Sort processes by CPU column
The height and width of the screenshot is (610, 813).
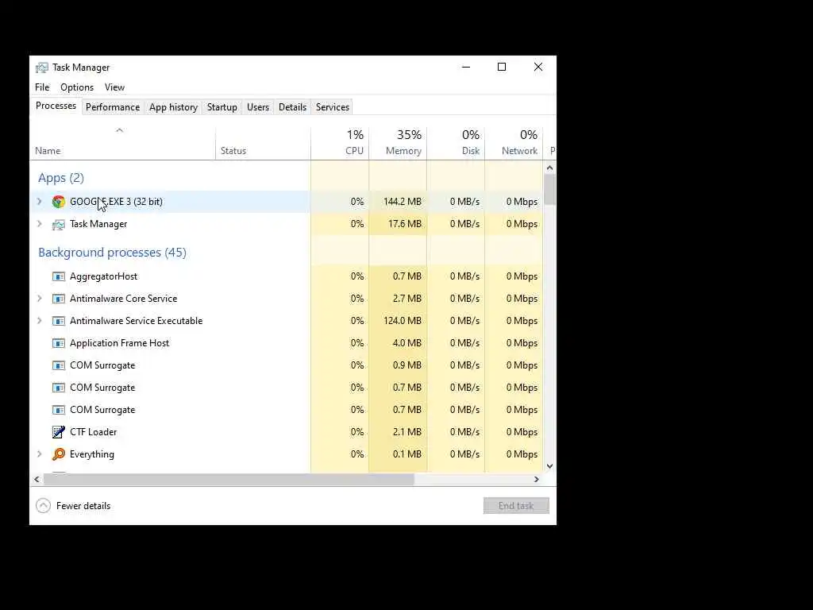340,143
